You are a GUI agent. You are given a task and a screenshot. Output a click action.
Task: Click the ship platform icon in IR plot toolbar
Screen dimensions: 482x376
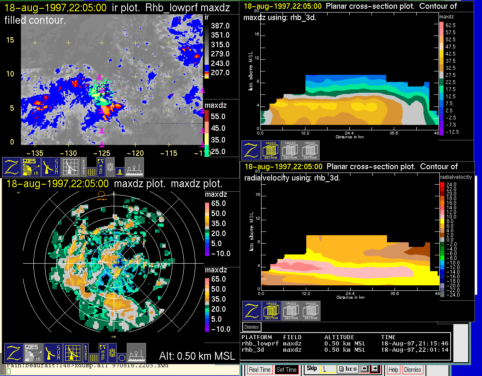(x=134, y=167)
